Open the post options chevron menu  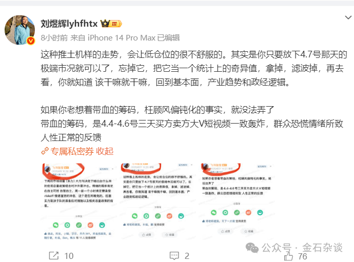pos(348,17)
